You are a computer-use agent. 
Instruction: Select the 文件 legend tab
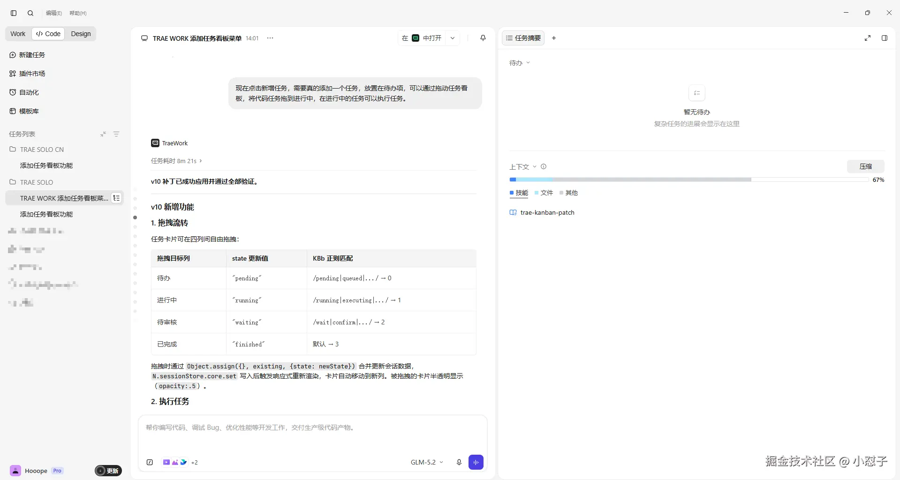(x=544, y=193)
